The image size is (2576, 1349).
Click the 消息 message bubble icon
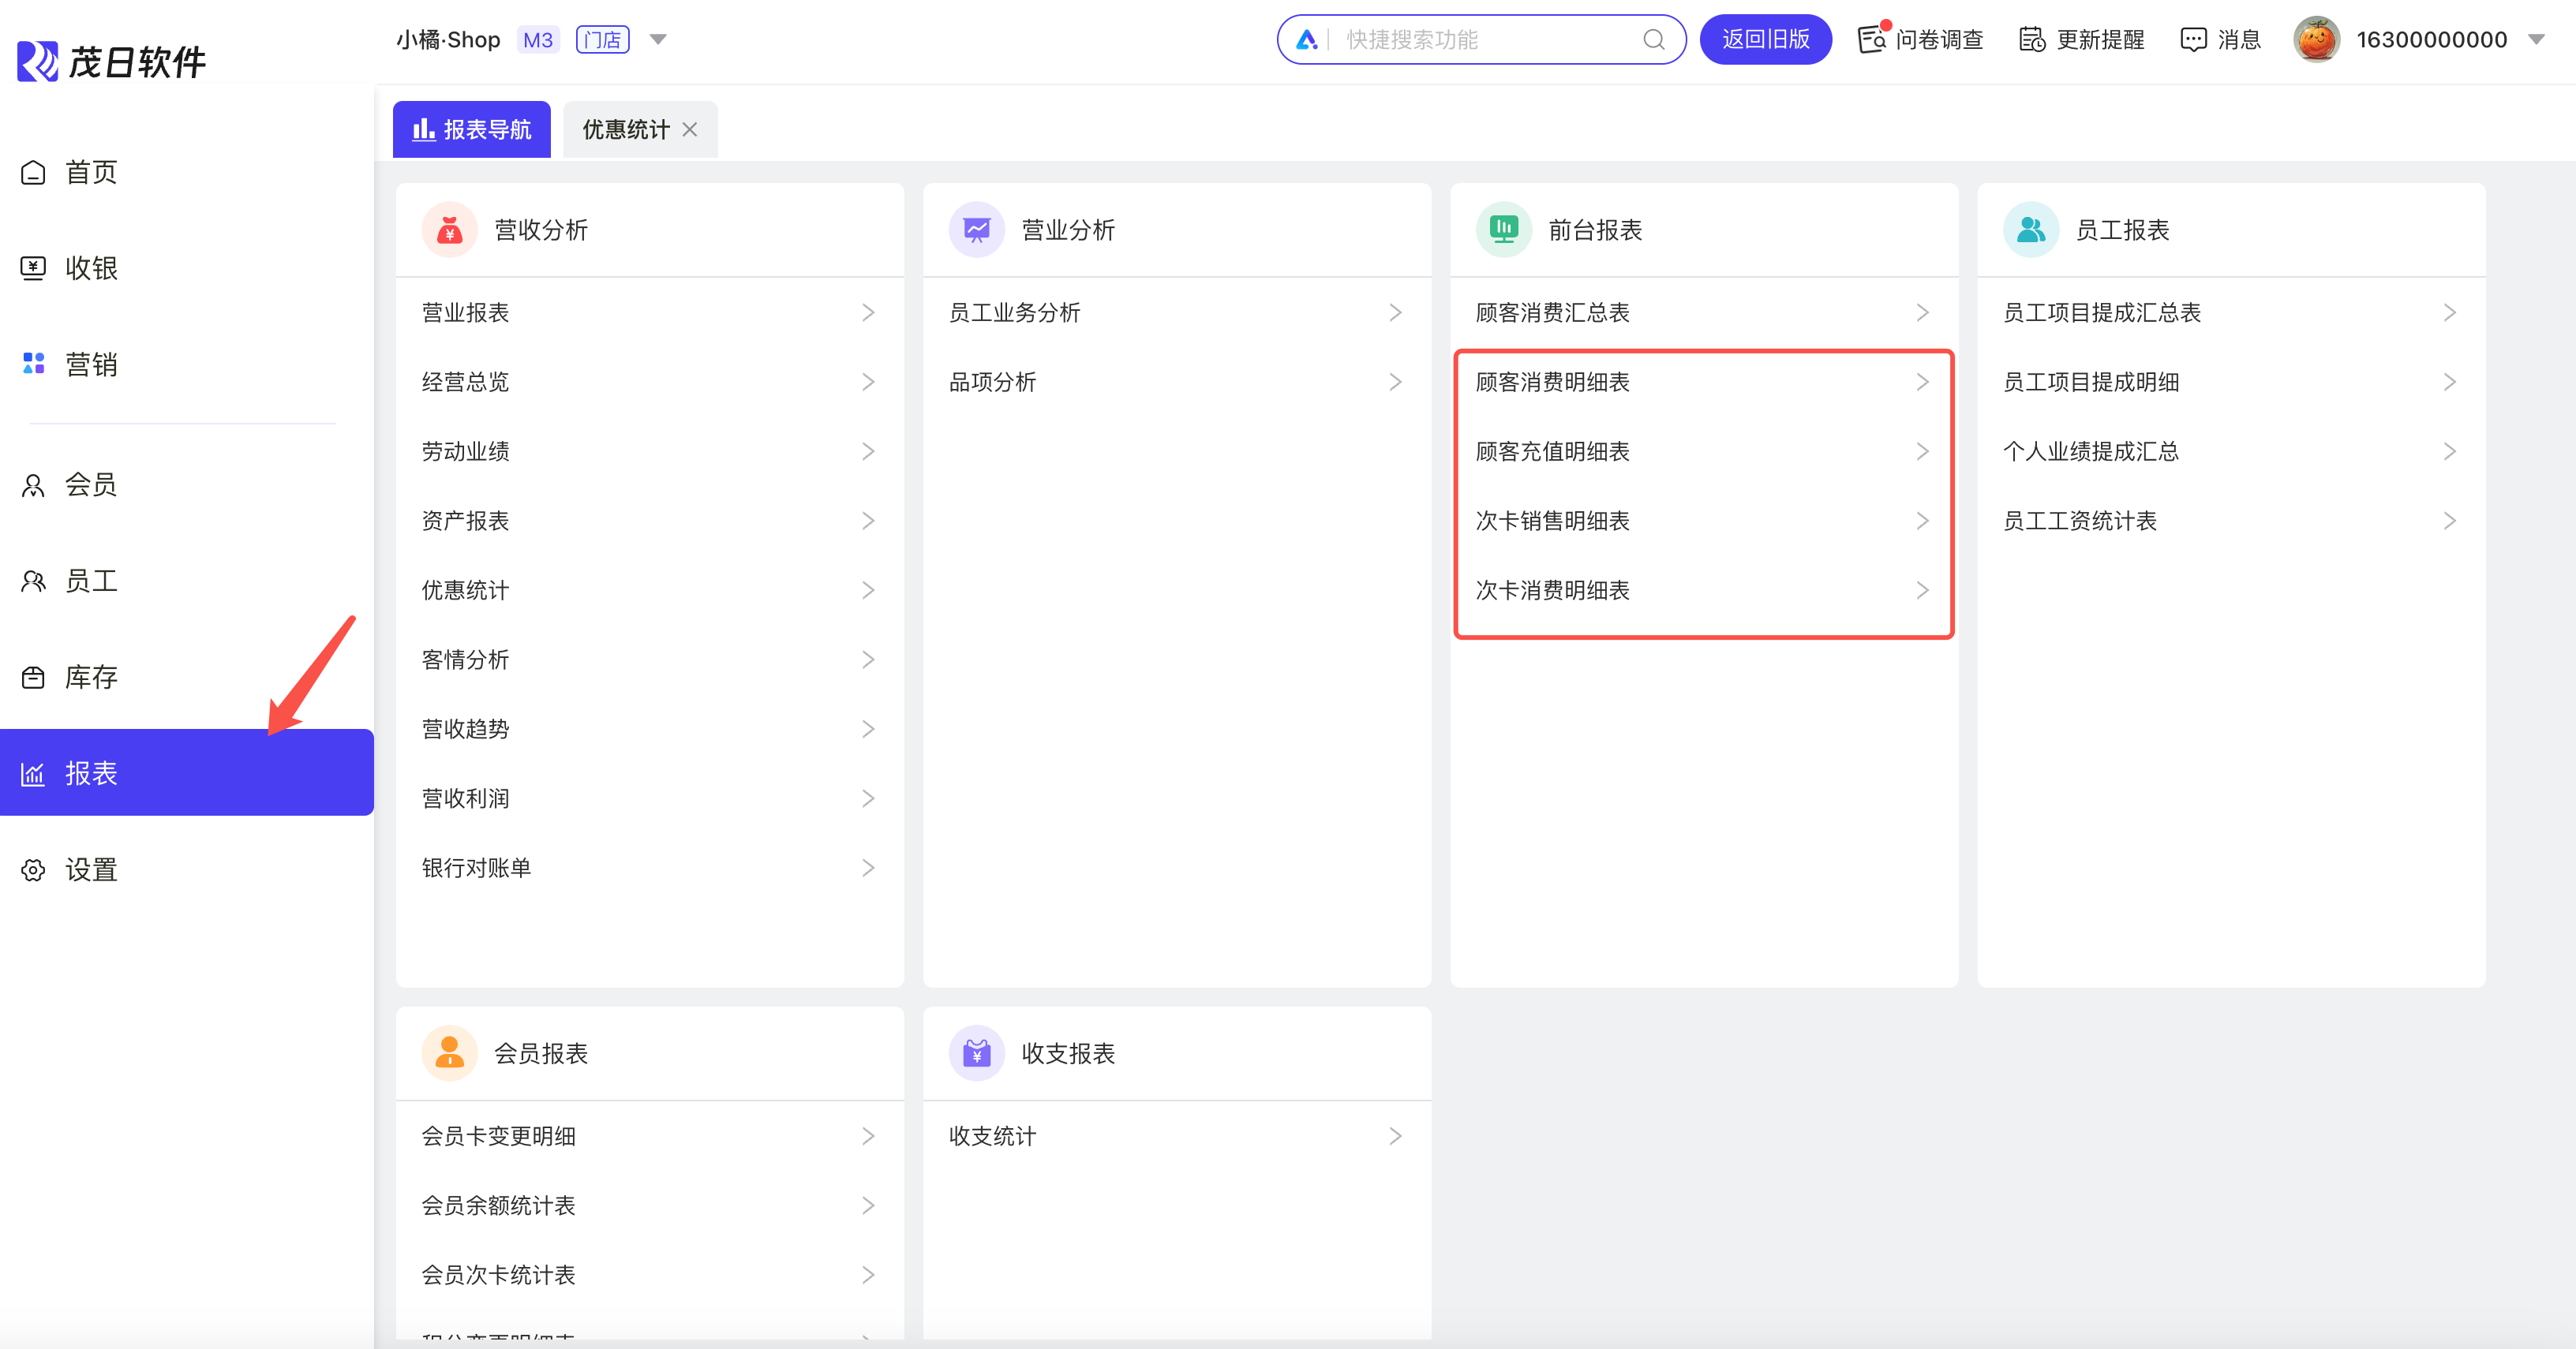(2193, 40)
